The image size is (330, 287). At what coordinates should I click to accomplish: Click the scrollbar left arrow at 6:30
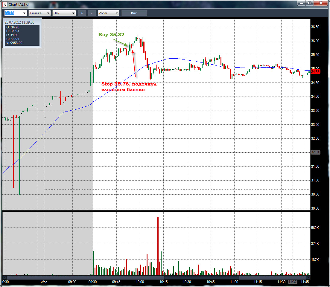click(4, 277)
